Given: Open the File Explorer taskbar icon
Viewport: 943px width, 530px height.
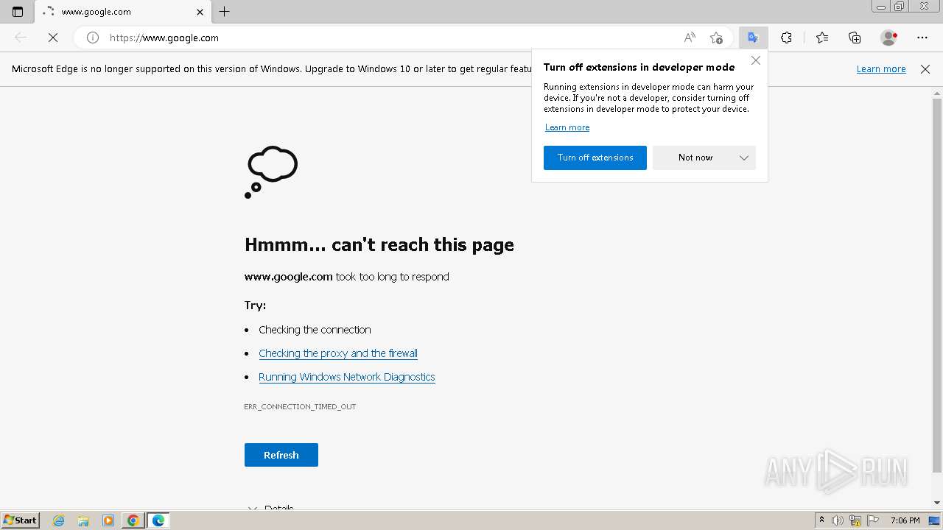Looking at the screenshot, I should coord(83,520).
